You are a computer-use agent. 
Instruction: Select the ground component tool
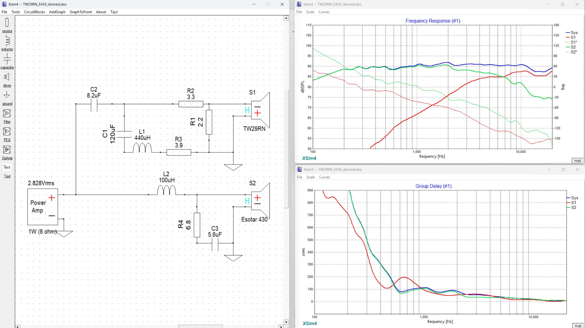pyautogui.click(x=7, y=98)
